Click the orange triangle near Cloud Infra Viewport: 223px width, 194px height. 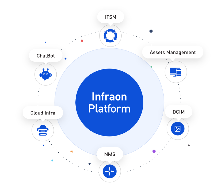[x=72, y=151]
